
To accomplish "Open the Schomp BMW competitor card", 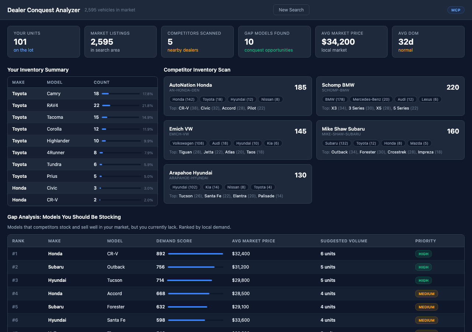I will pos(390,96).
